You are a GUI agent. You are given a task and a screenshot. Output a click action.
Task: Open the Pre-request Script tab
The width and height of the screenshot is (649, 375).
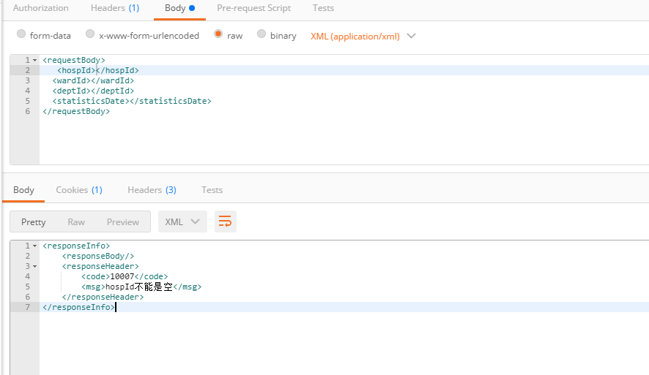[253, 8]
